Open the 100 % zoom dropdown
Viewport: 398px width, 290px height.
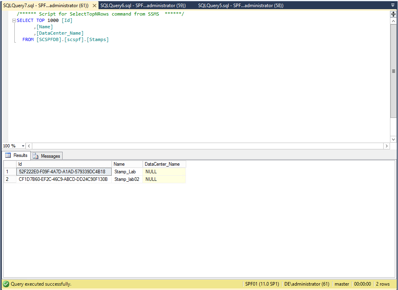(x=23, y=146)
